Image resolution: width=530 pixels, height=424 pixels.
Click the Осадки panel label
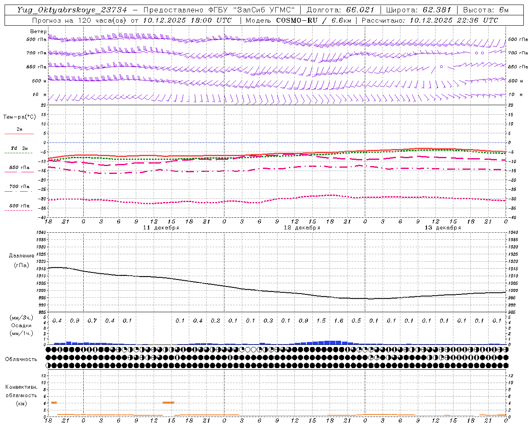tap(22, 325)
